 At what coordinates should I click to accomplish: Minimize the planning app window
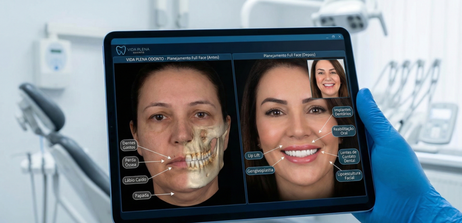click(327, 37)
